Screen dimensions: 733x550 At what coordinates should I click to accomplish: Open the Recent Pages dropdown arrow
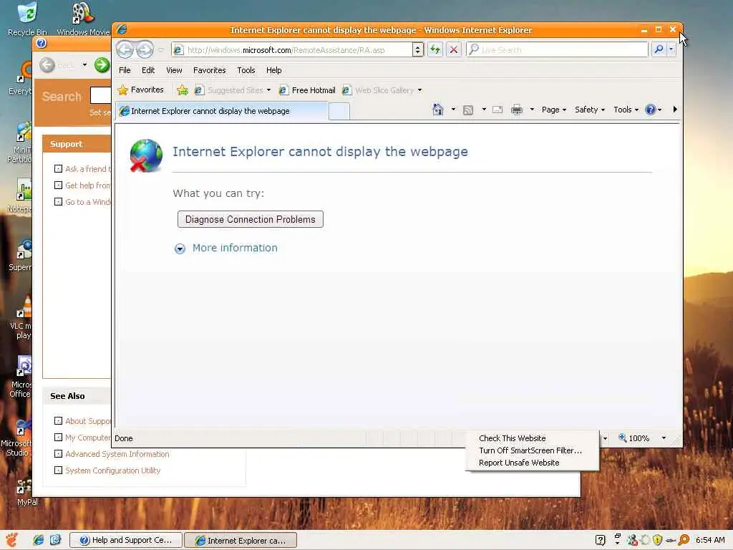(161, 49)
